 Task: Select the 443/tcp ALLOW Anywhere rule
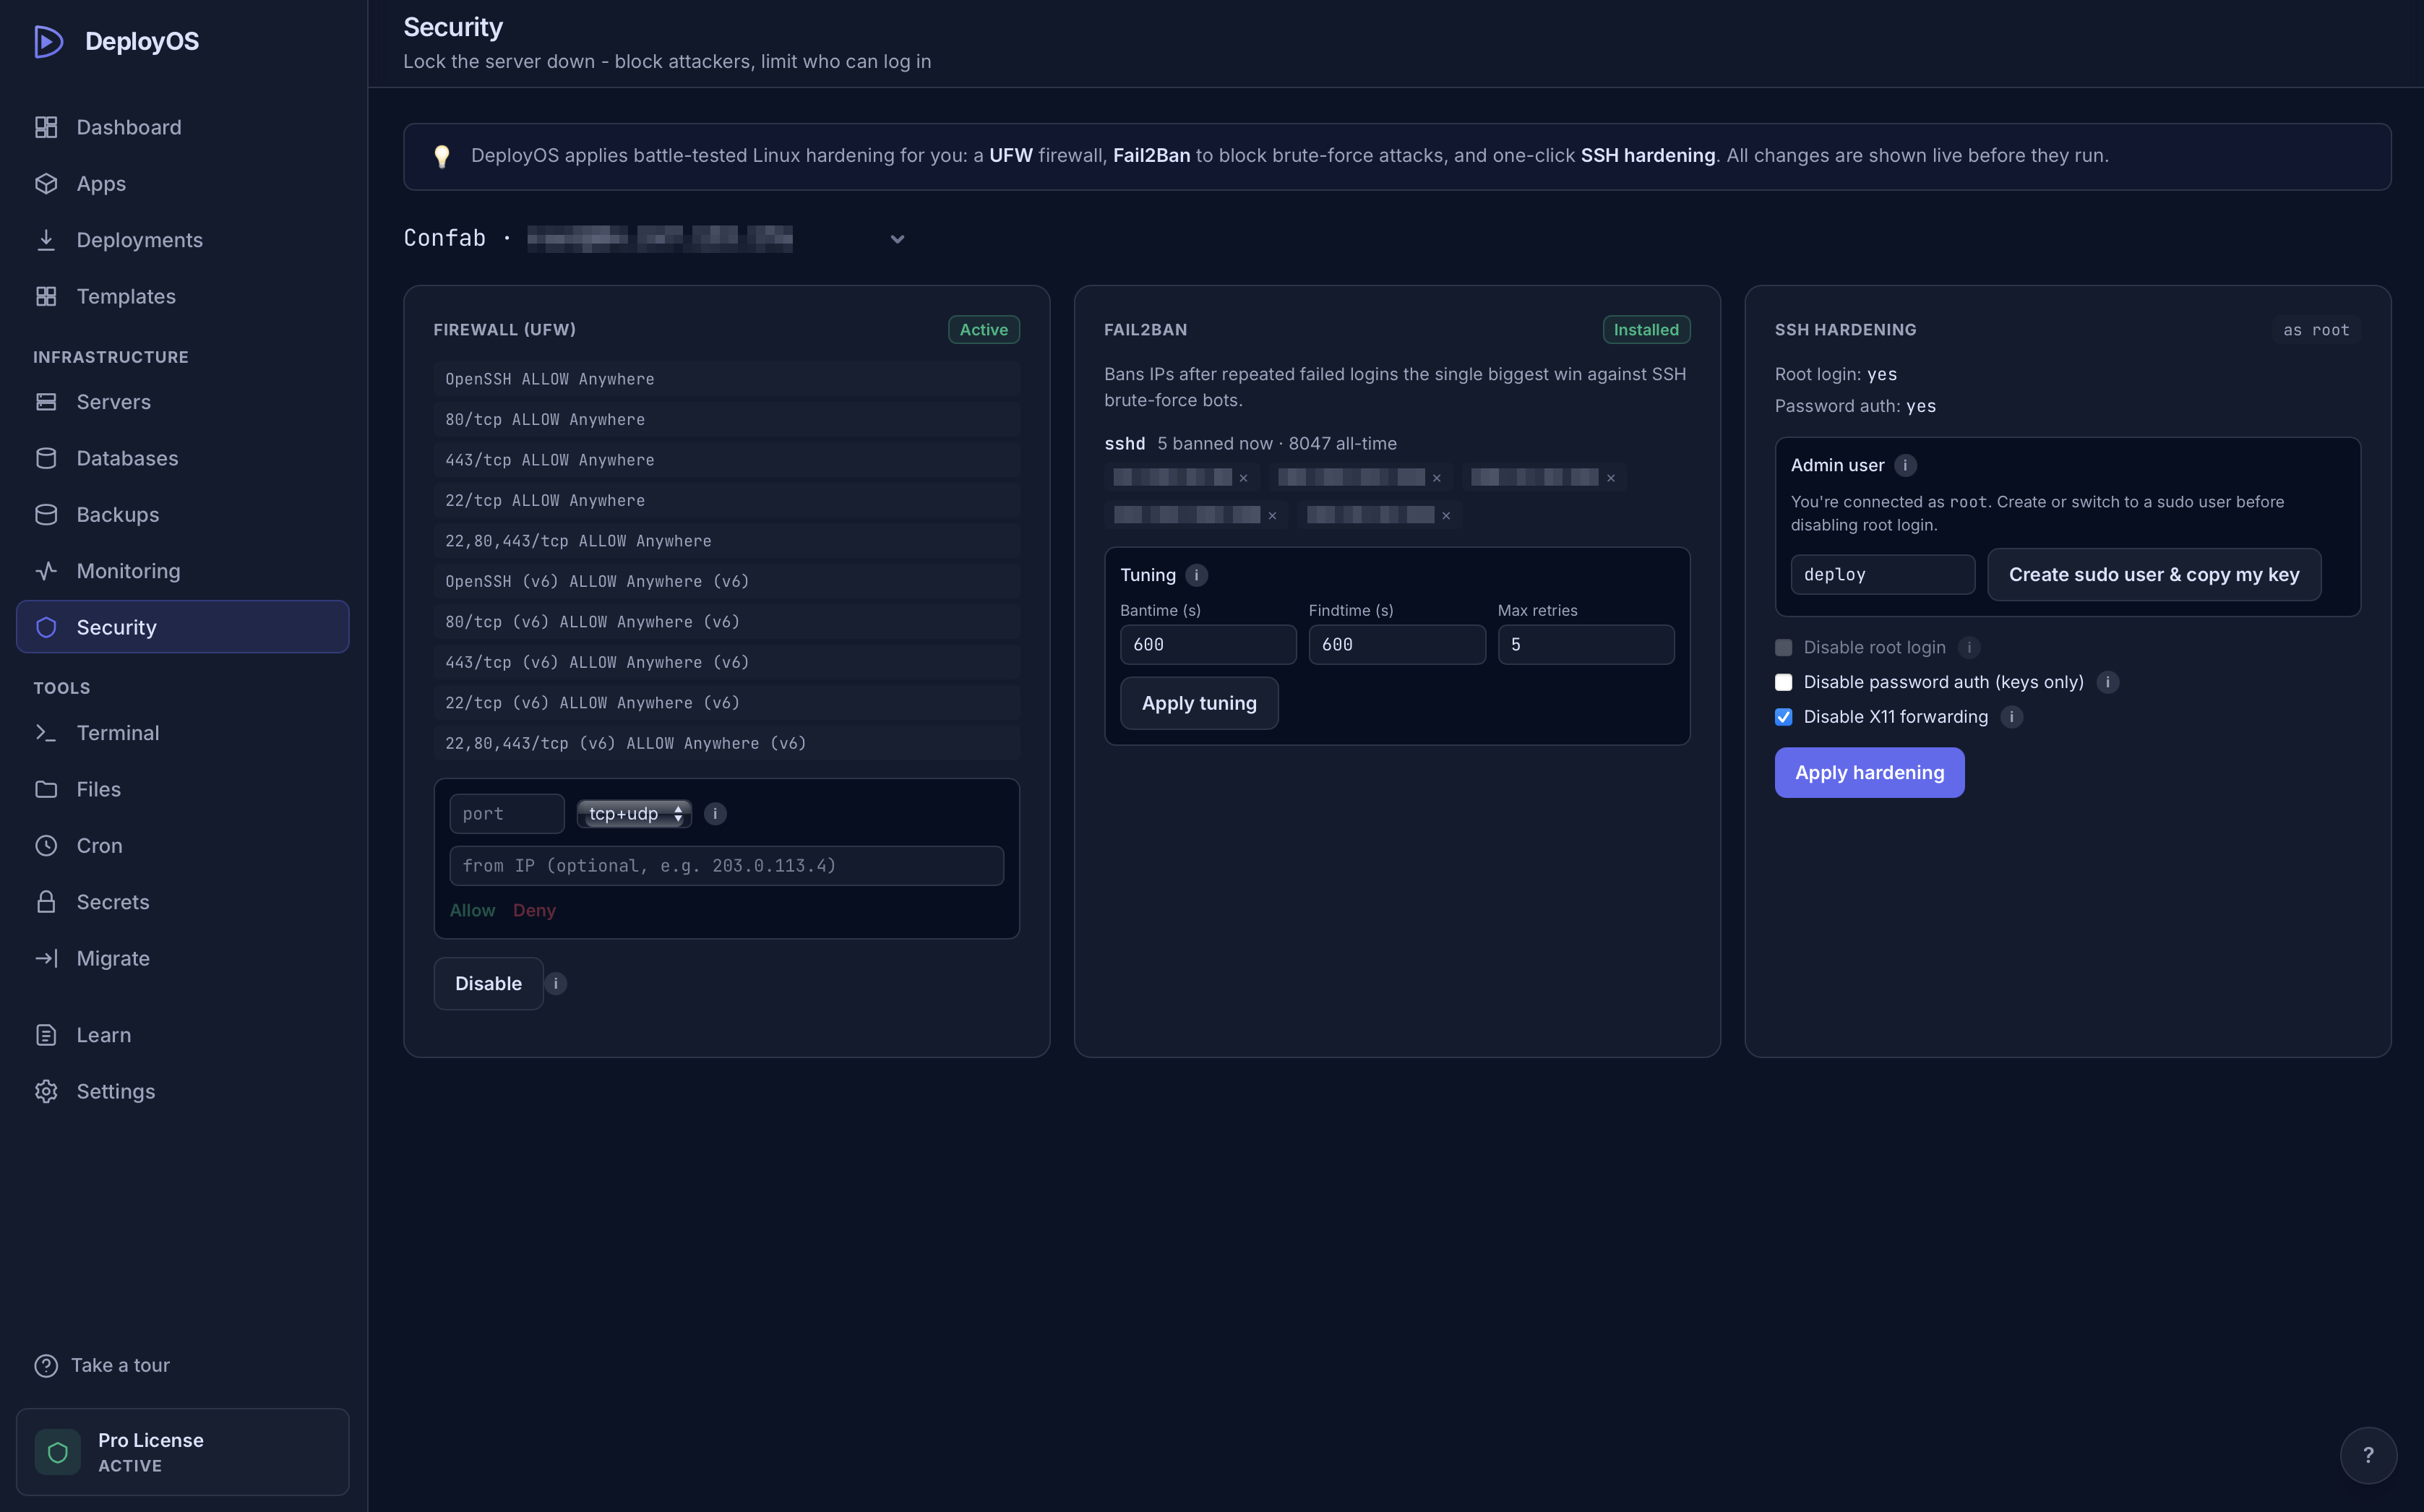[x=726, y=460]
